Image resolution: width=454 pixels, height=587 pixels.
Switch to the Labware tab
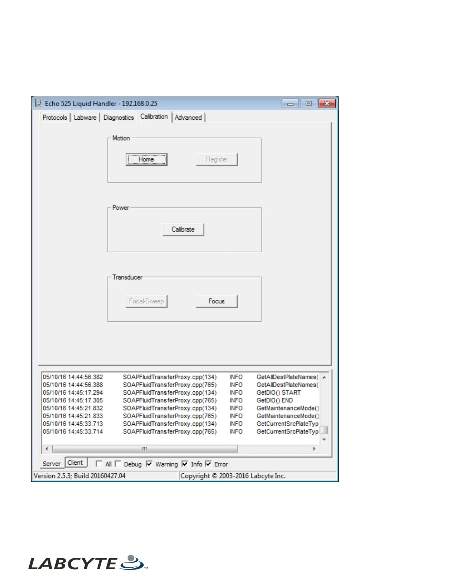point(85,117)
